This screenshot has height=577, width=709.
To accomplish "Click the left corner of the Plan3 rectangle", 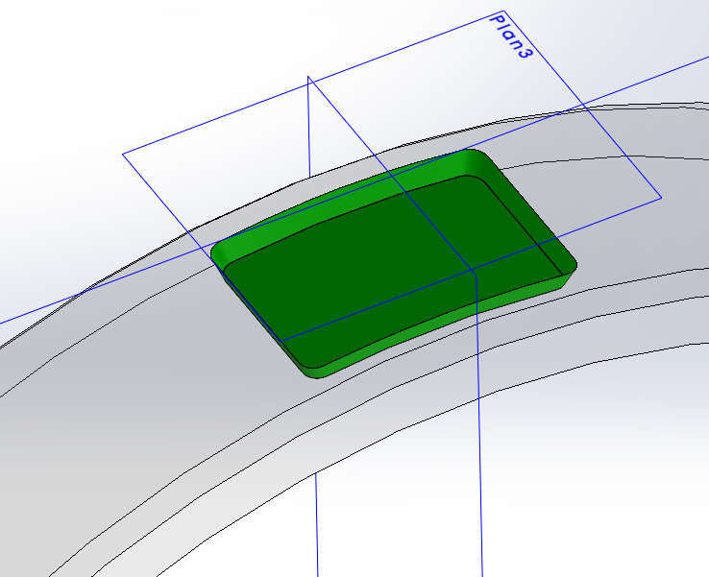I will click(125, 154).
